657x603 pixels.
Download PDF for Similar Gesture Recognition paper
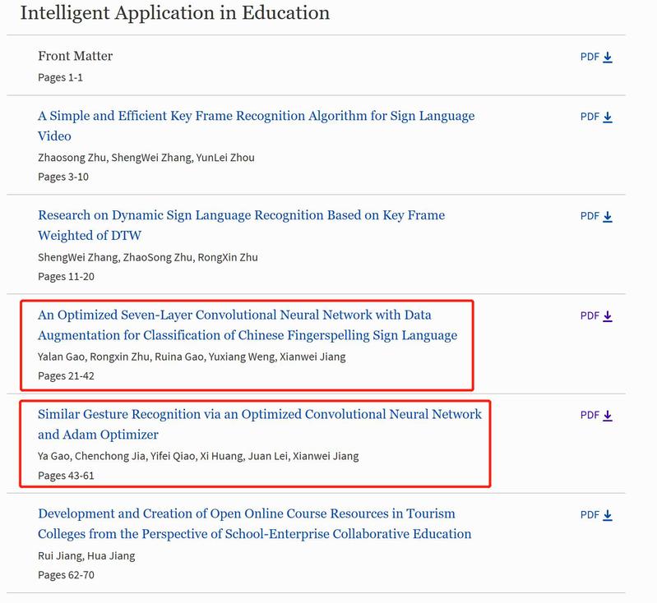[x=608, y=416]
